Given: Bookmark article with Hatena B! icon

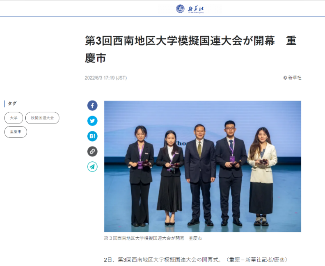Looking at the screenshot, I should (x=92, y=136).
